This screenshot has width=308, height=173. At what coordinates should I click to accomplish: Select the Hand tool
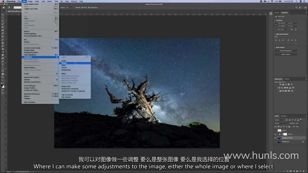(3, 74)
